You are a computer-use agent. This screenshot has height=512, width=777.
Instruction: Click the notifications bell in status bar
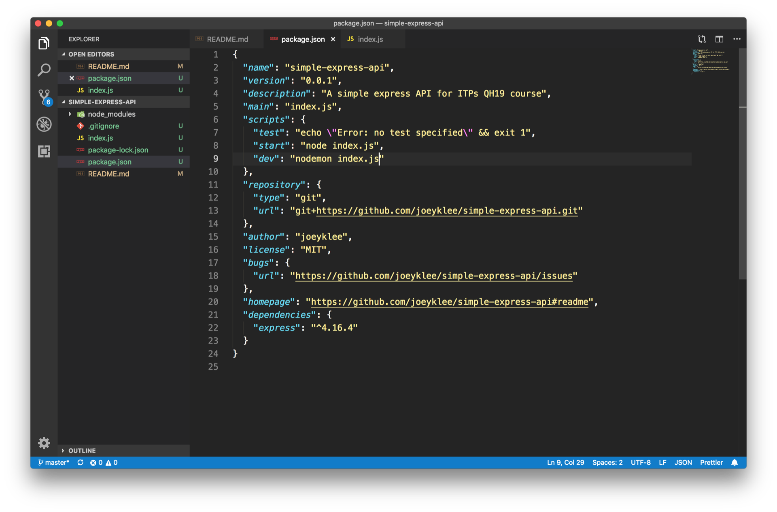point(735,462)
